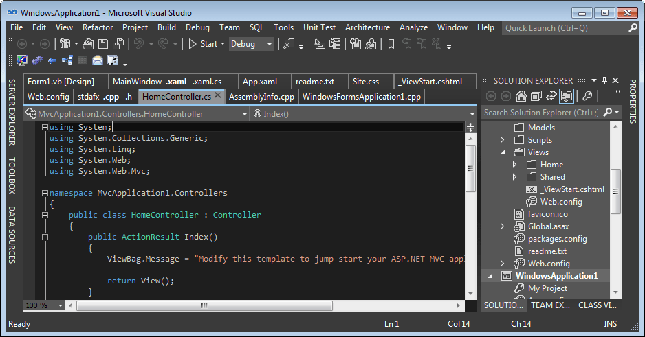
Task: Open Solution Explorer window position dropdown
Action: [594, 80]
